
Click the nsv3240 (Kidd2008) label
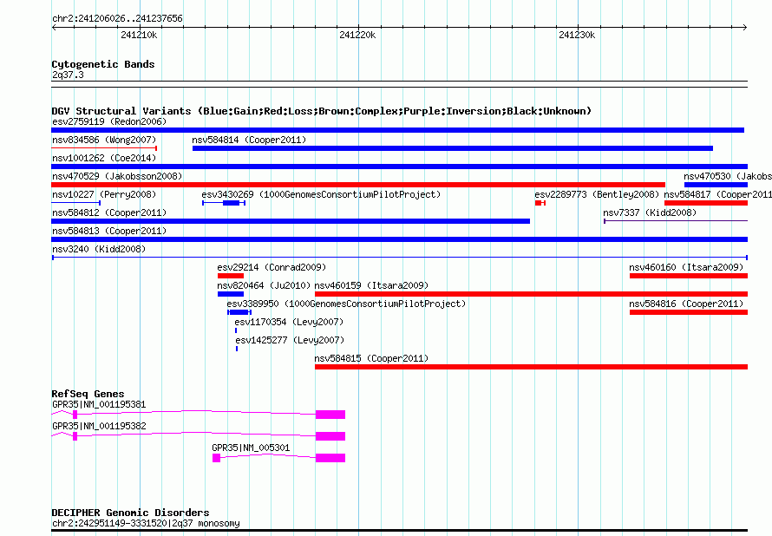(99, 249)
